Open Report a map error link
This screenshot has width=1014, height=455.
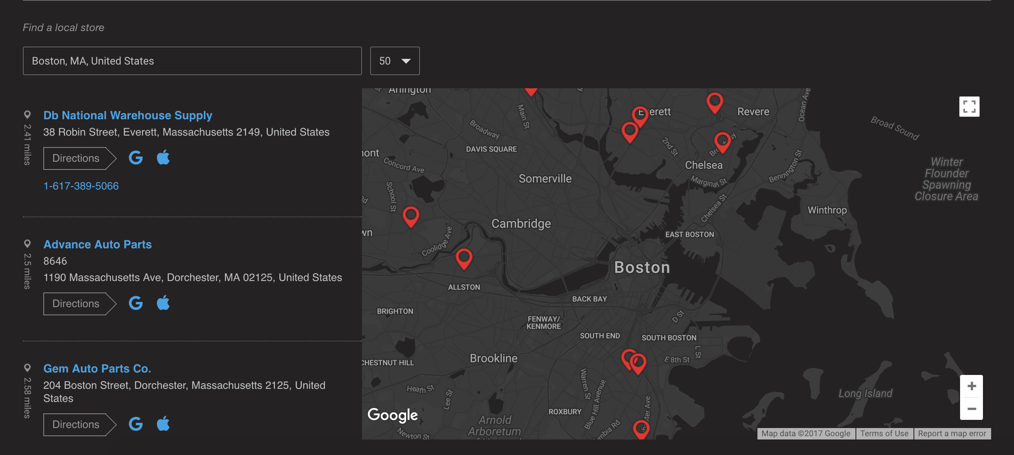click(952, 434)
